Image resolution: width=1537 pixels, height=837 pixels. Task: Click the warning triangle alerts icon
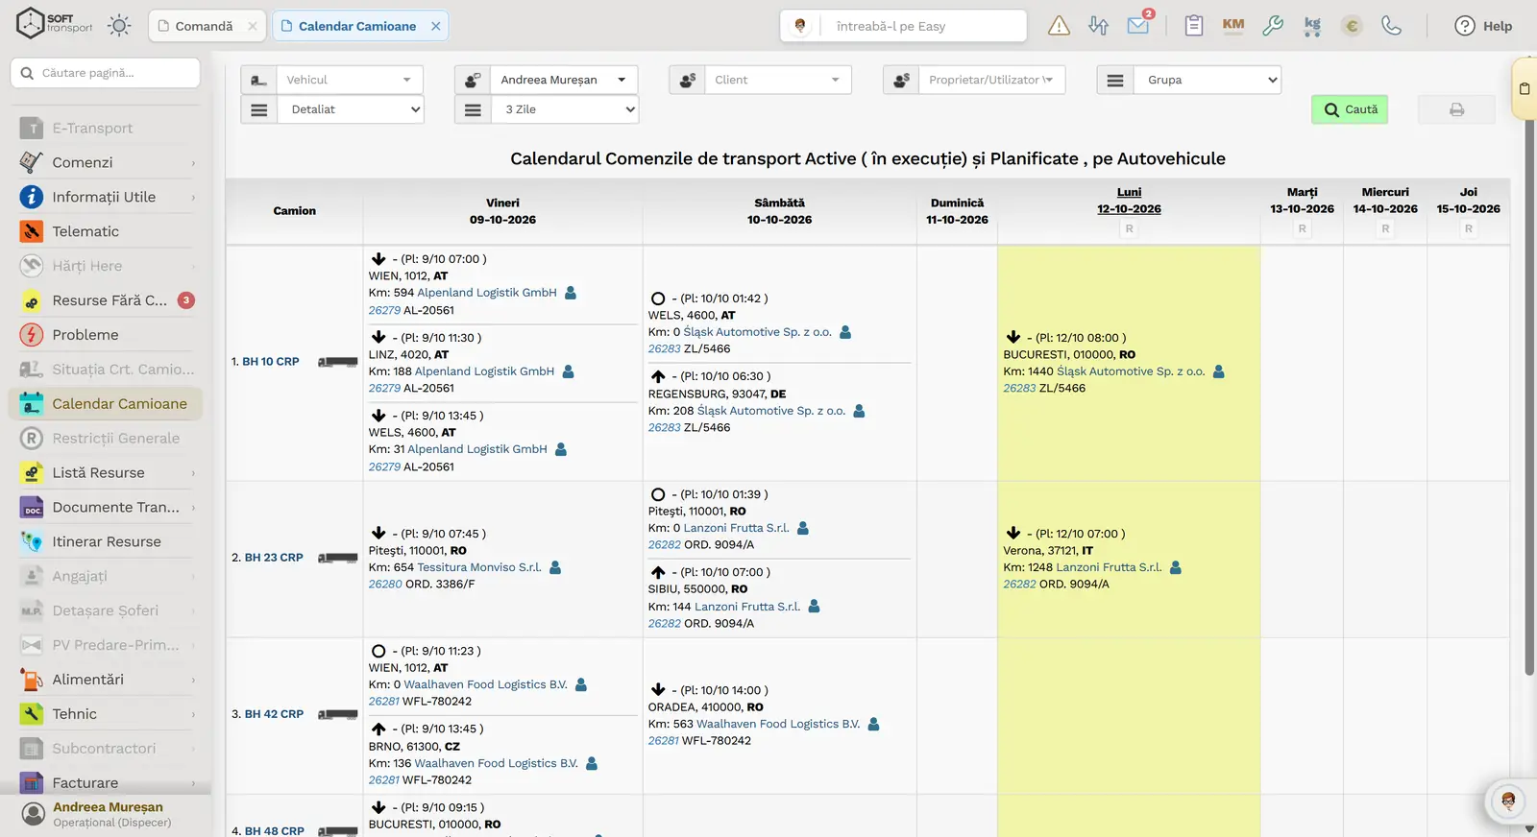1059,26
